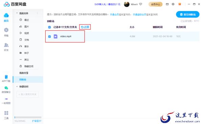This screenshot has height=124, width=203.
Task: Click the 开通会员 link
Action: click(114, 14)
